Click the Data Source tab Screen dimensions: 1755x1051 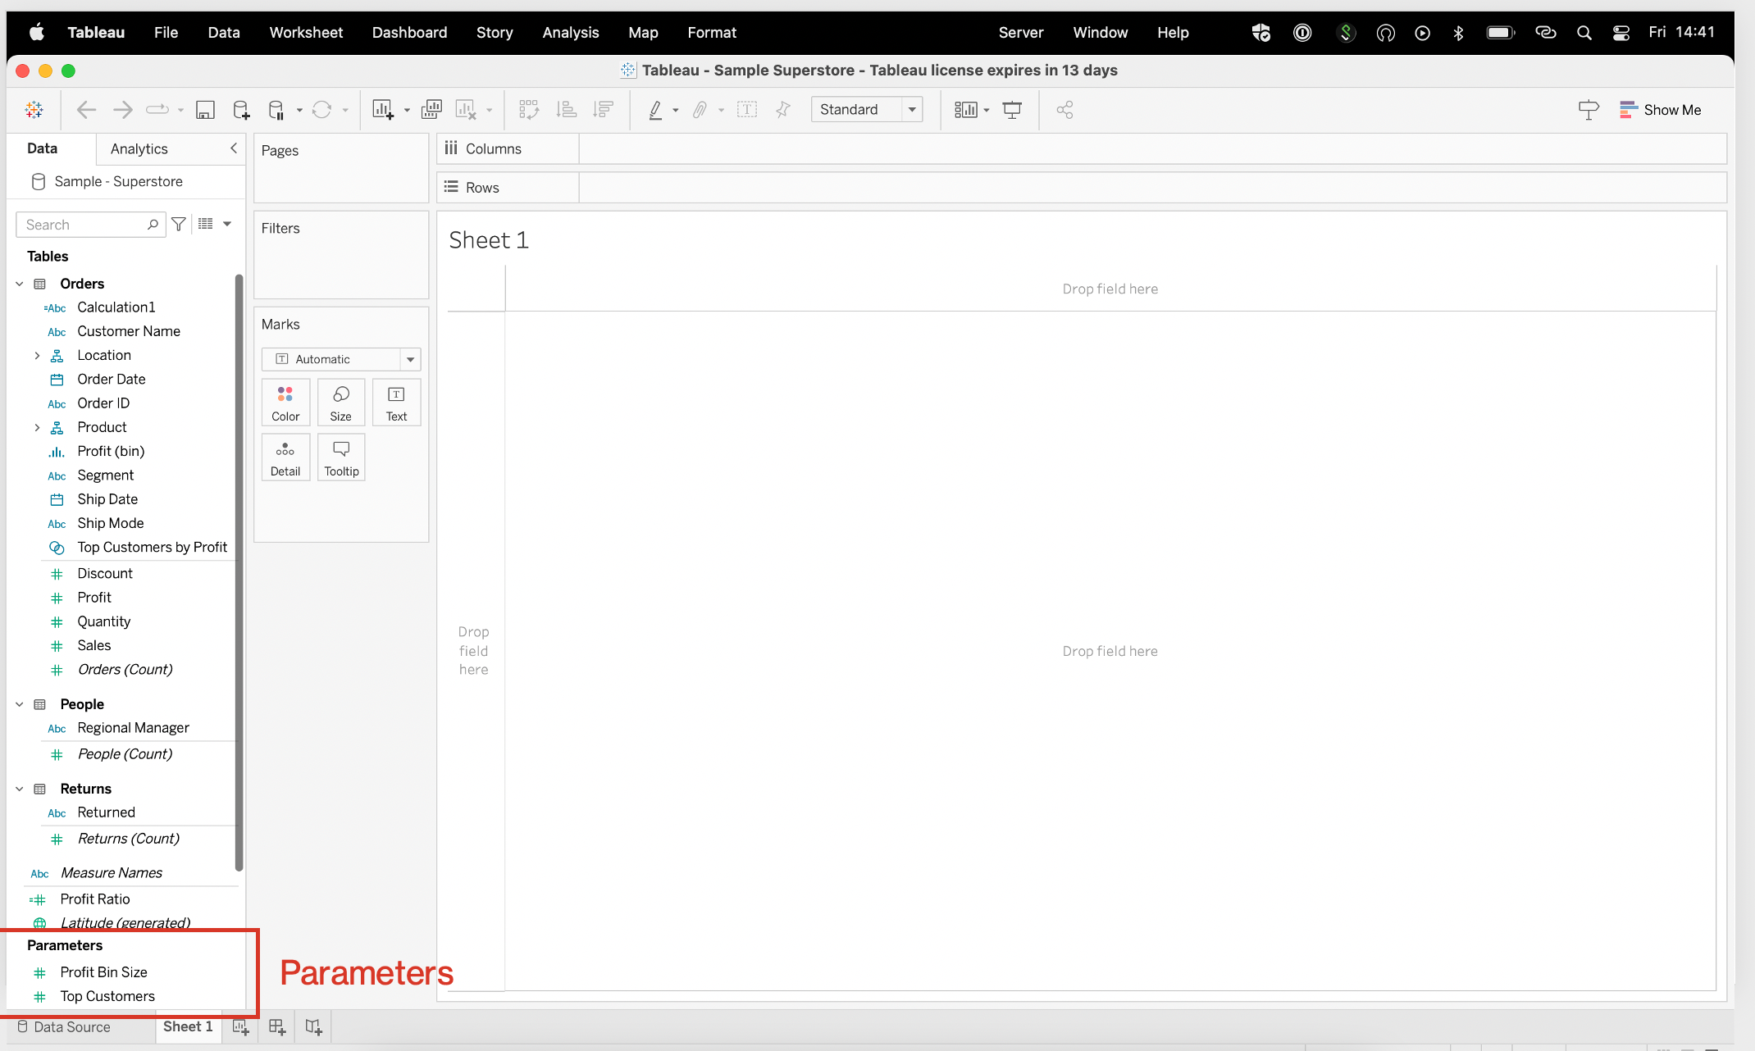click(71, 1026)
